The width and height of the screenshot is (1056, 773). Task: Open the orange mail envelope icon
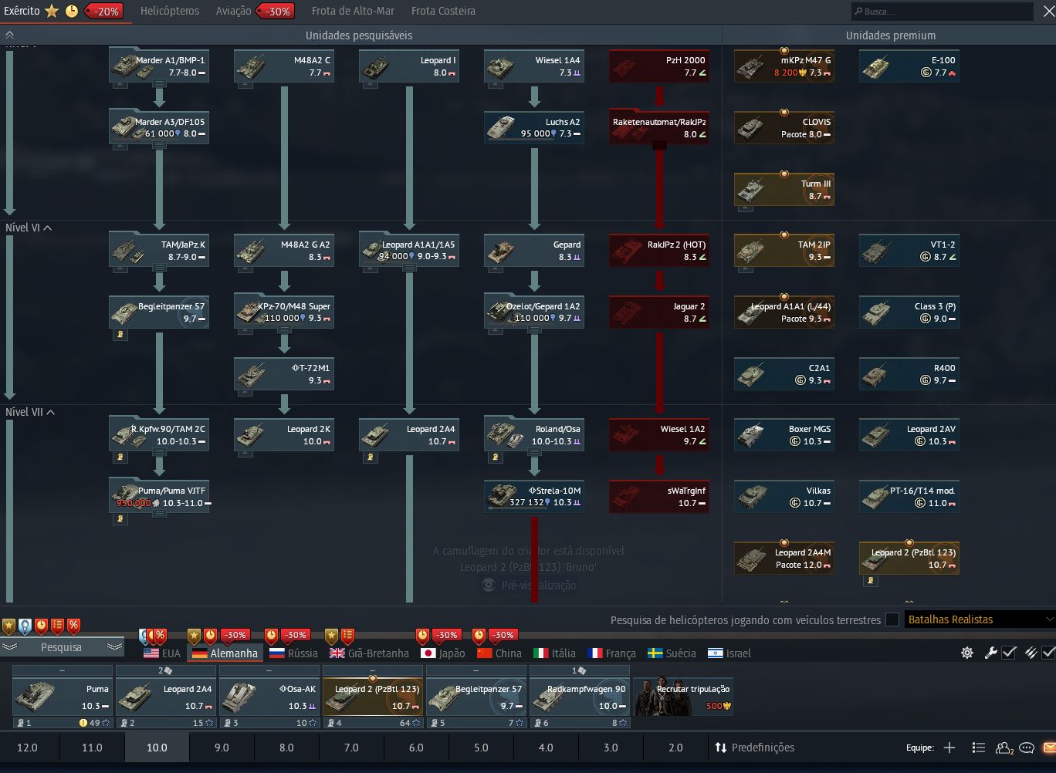point(1049,748)
